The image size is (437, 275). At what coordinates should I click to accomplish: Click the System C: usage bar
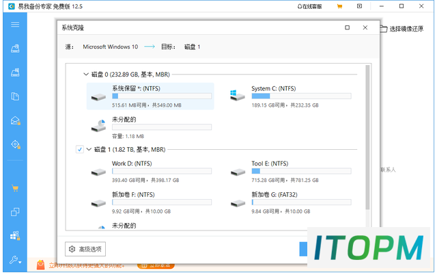pos(301,96)
